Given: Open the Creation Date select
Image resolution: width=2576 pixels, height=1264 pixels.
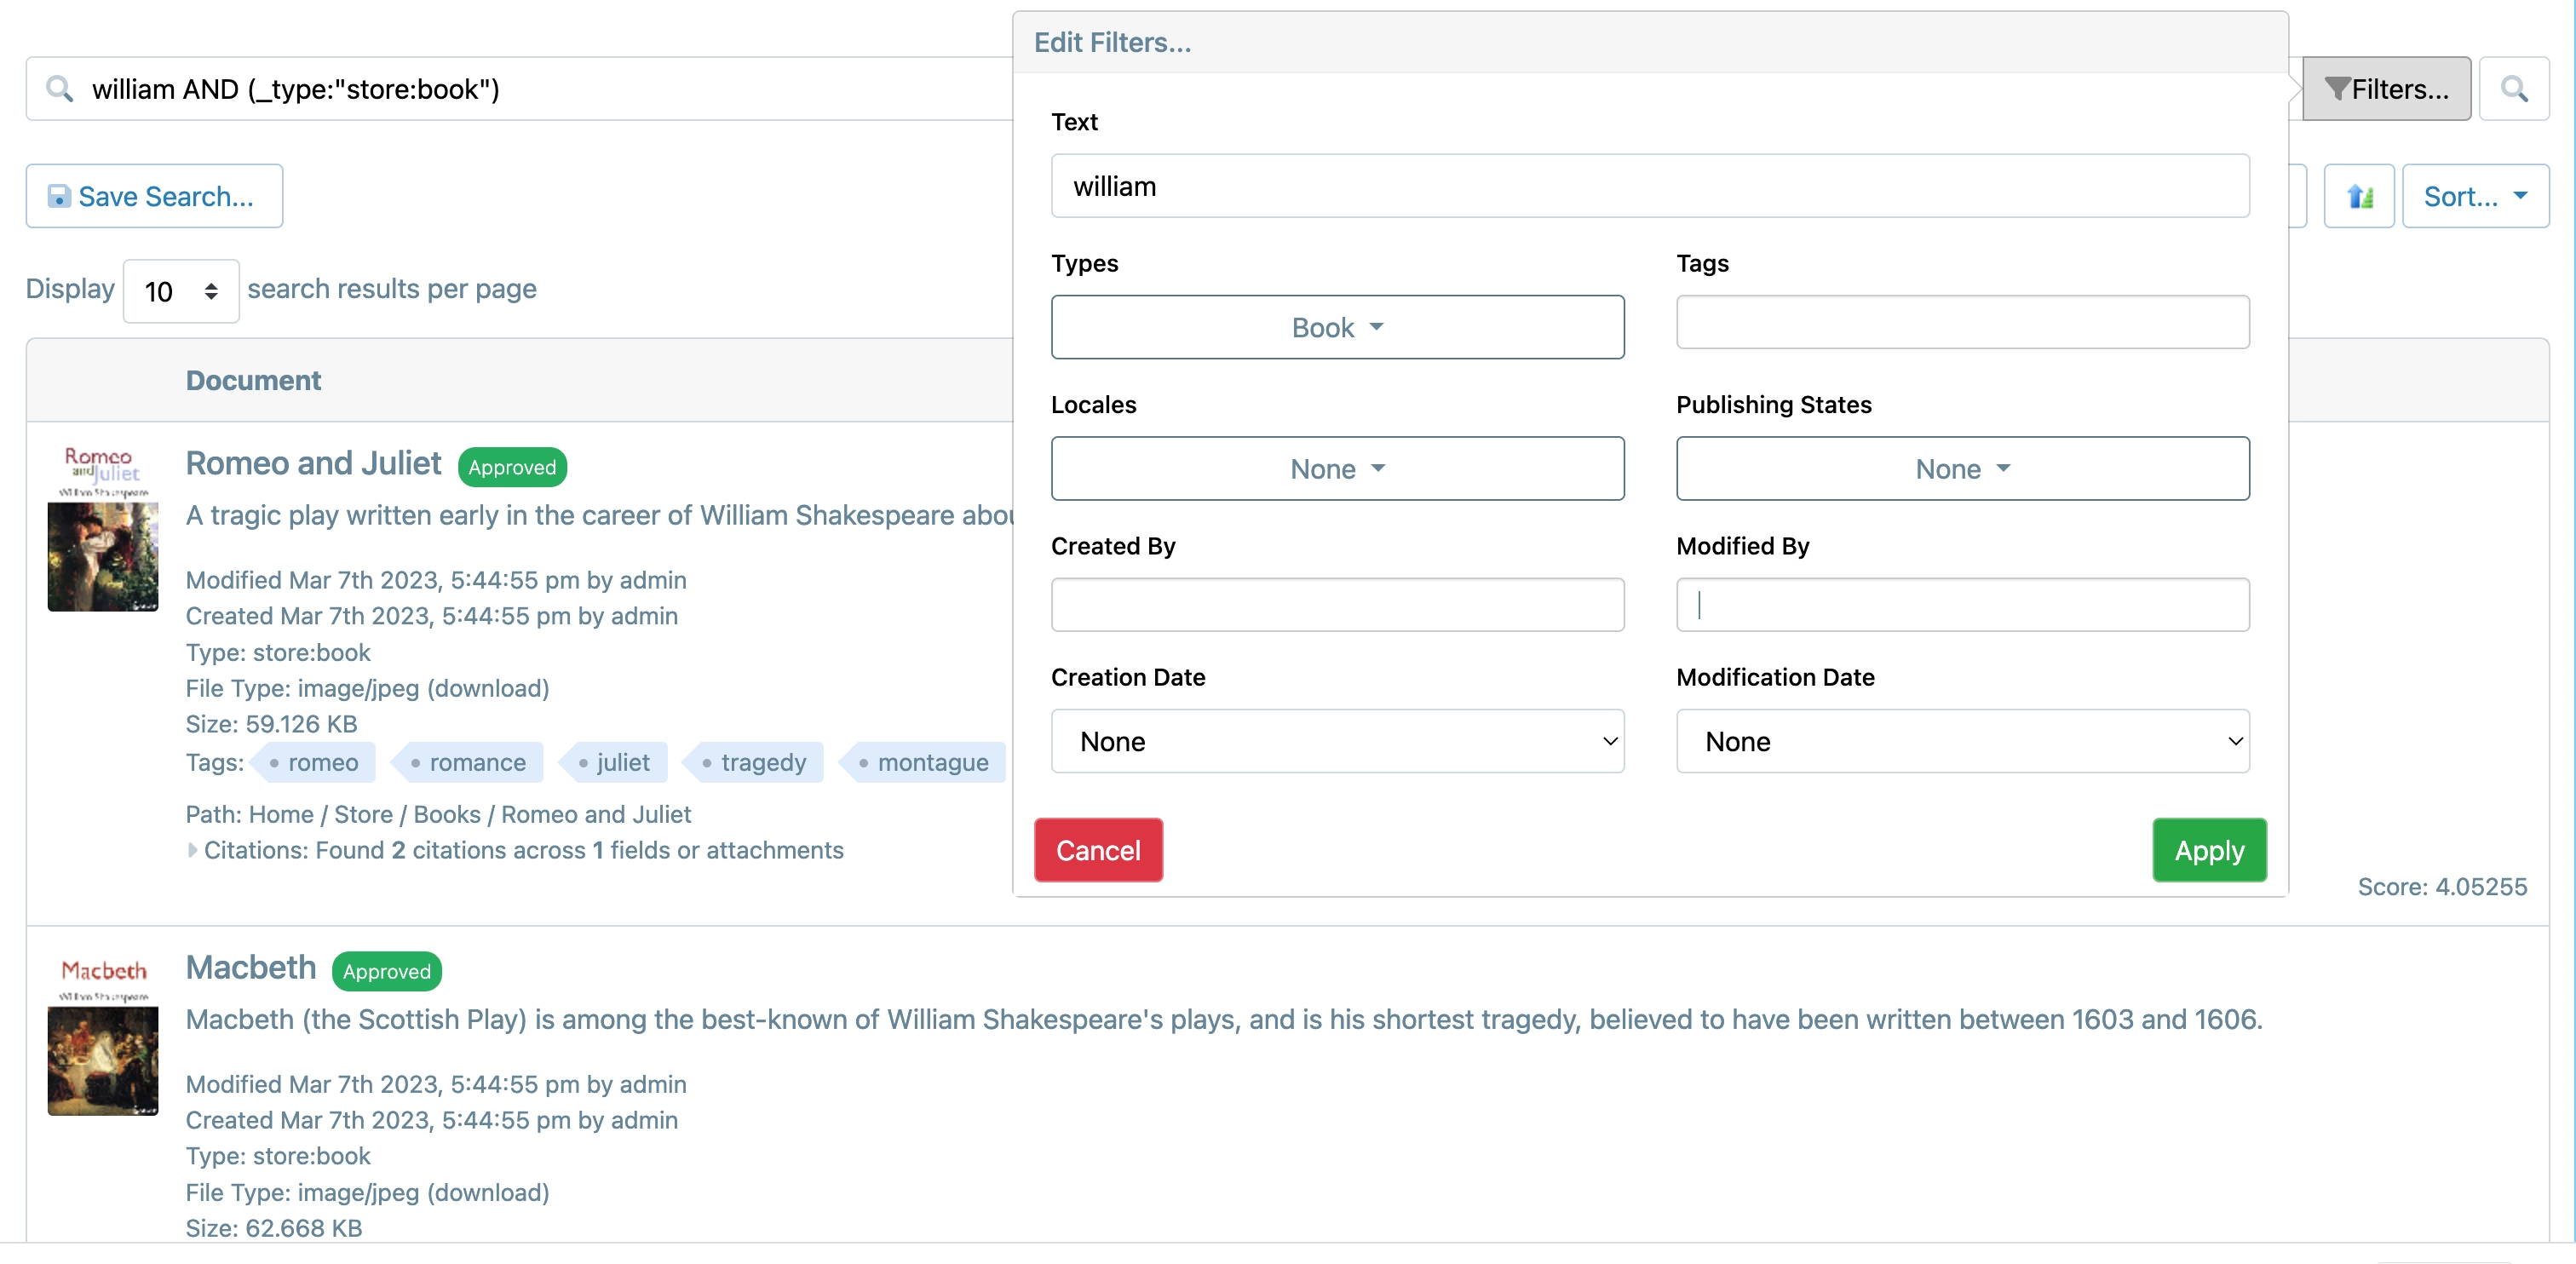Looking at the screenshot, I should (1337, 741).
